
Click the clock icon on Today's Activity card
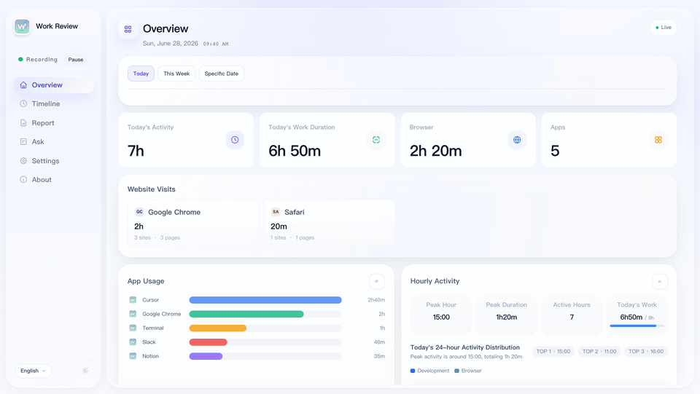pos(235,140)
